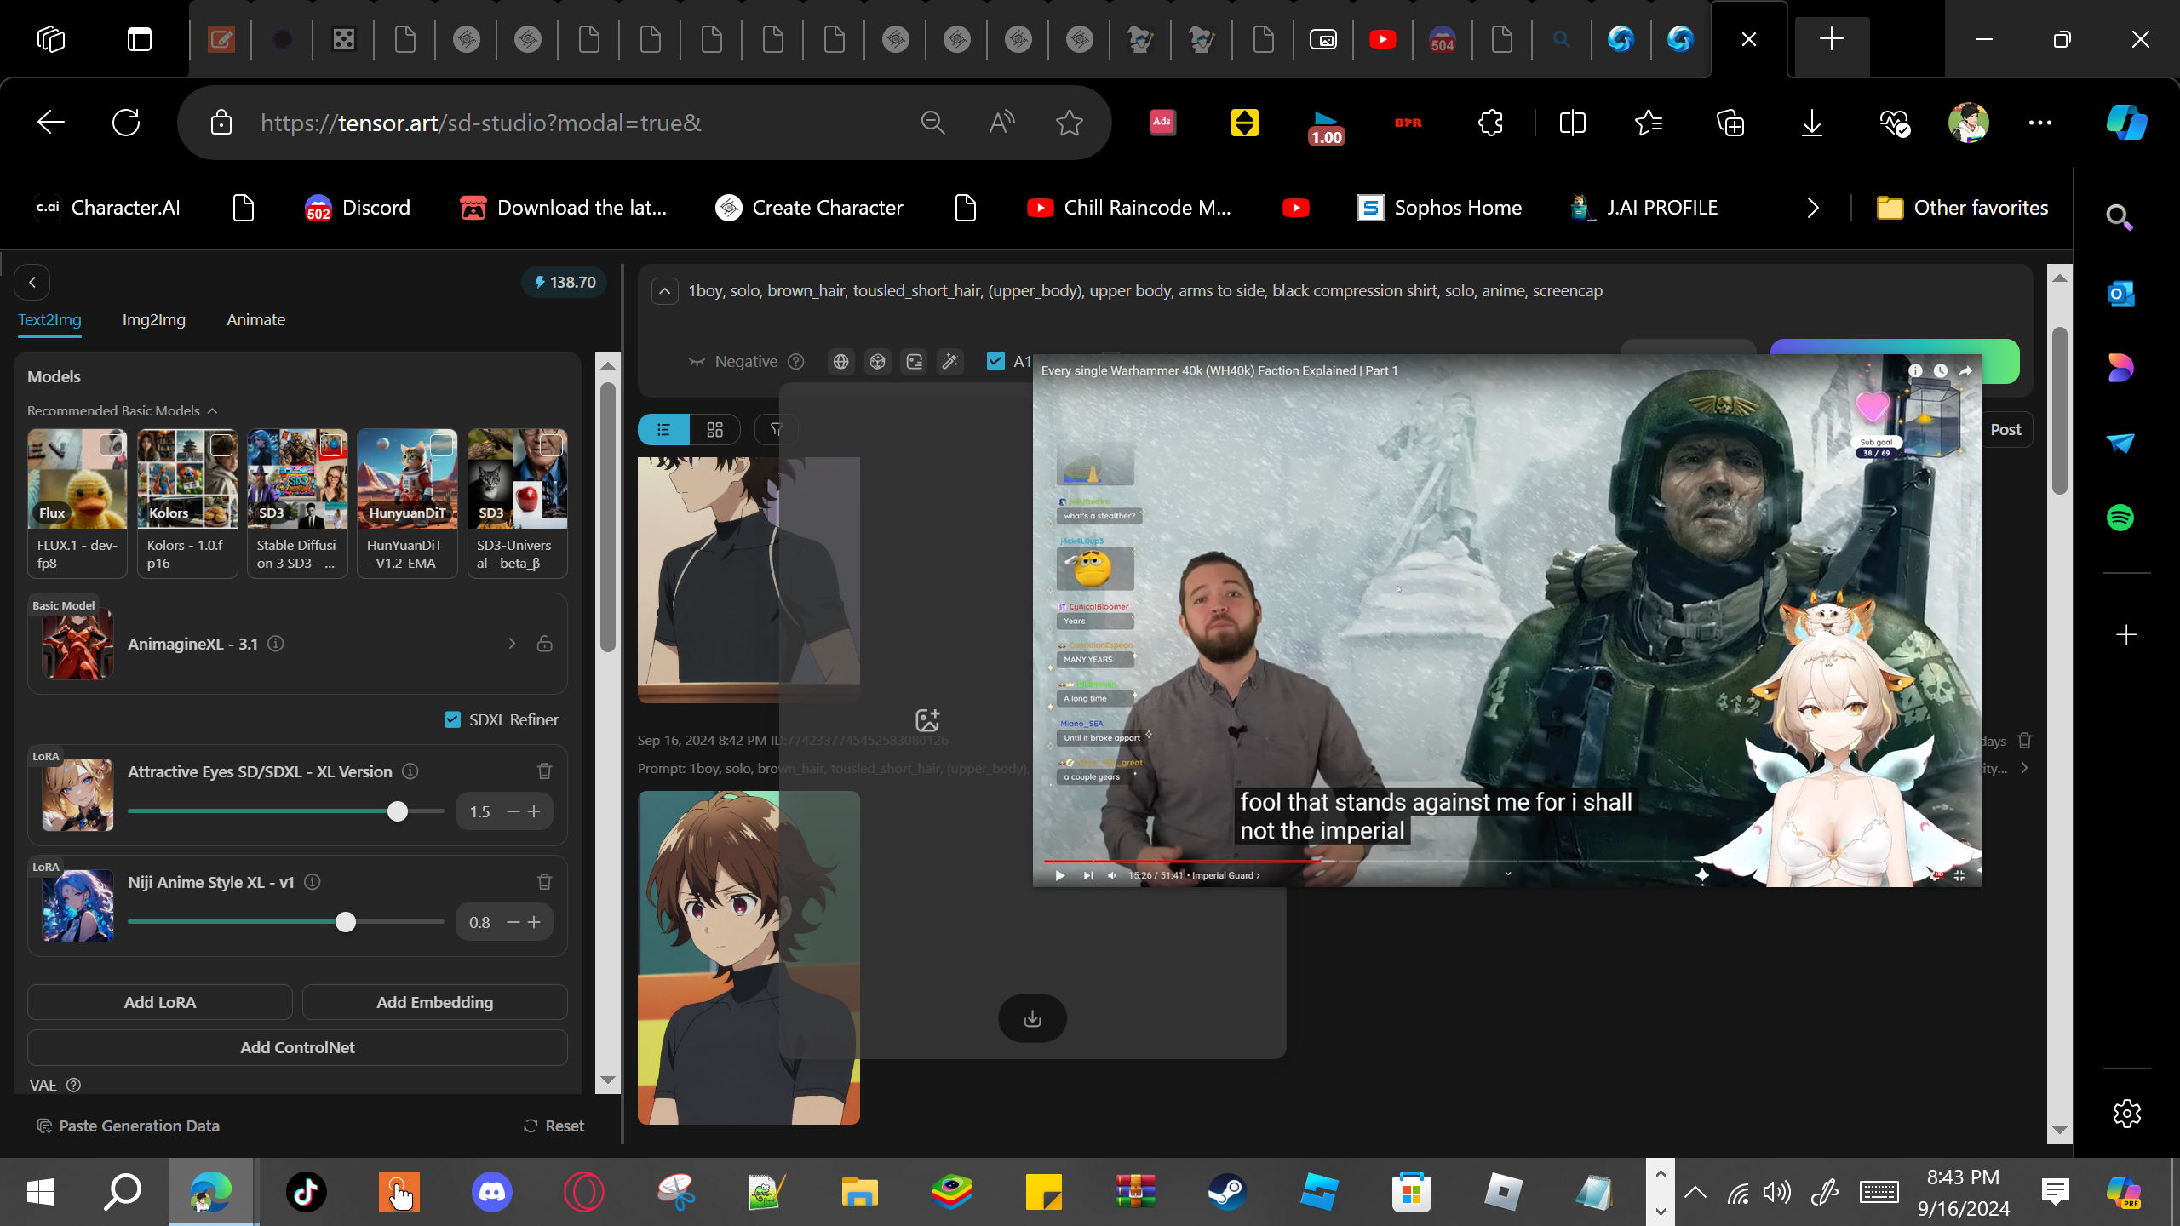Click the random prompt dice icon
Image resolution: width=2180 pixels, height=1226 pixels.
pyautogui.click(x=877, y=362)
